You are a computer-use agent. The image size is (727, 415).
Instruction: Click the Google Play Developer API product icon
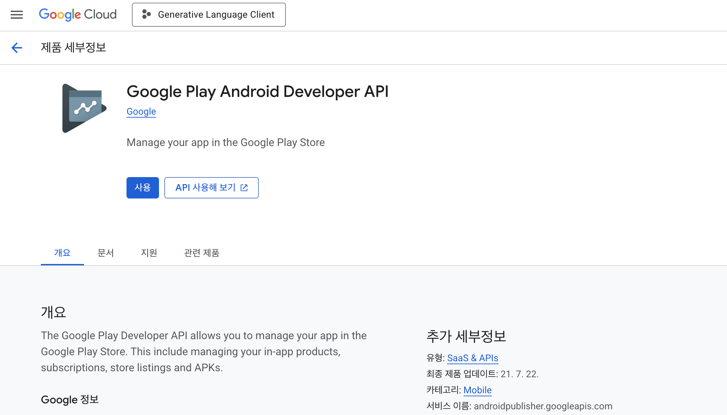click(x=84, y=108)
